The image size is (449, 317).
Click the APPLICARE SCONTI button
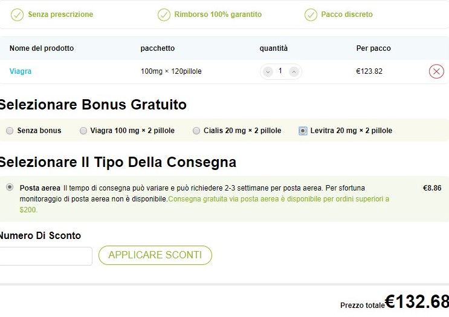click(x=155, y=255)
